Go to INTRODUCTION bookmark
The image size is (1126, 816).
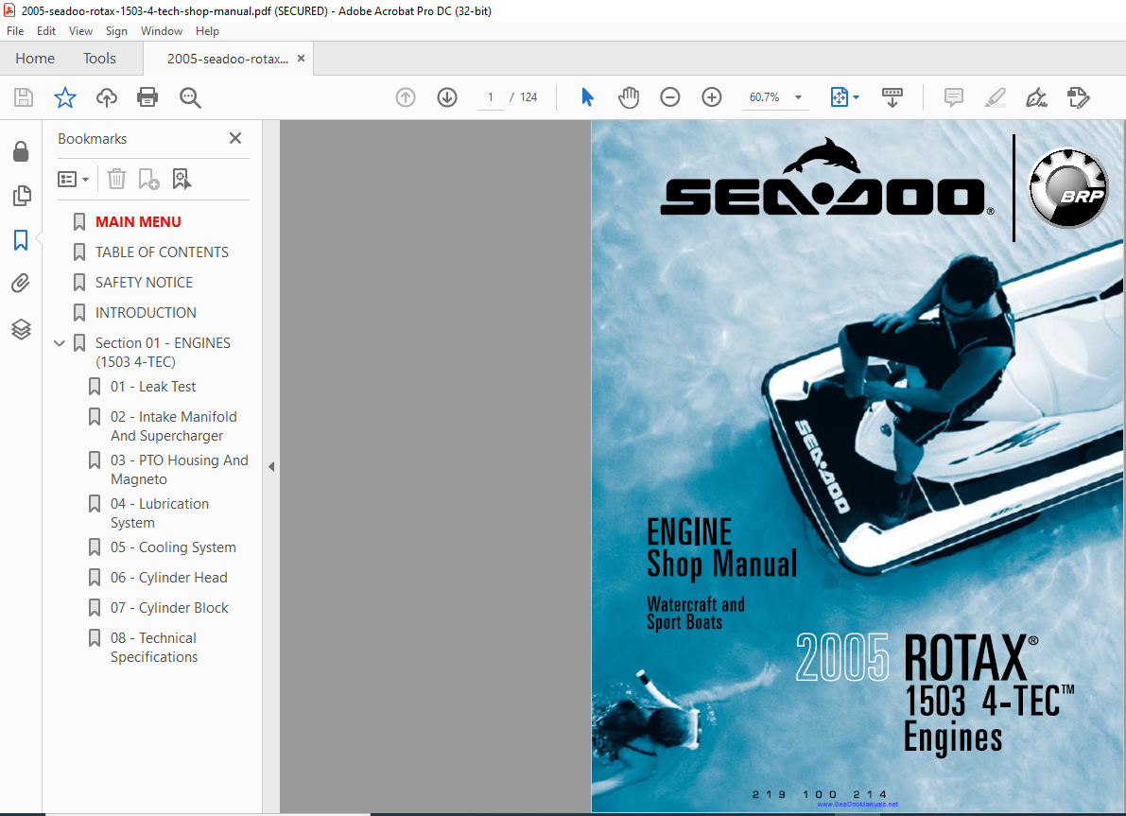146,312
